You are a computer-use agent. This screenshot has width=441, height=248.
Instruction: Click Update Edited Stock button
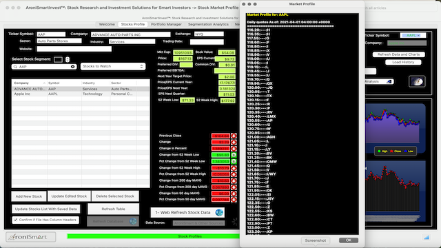click(69, 196)
